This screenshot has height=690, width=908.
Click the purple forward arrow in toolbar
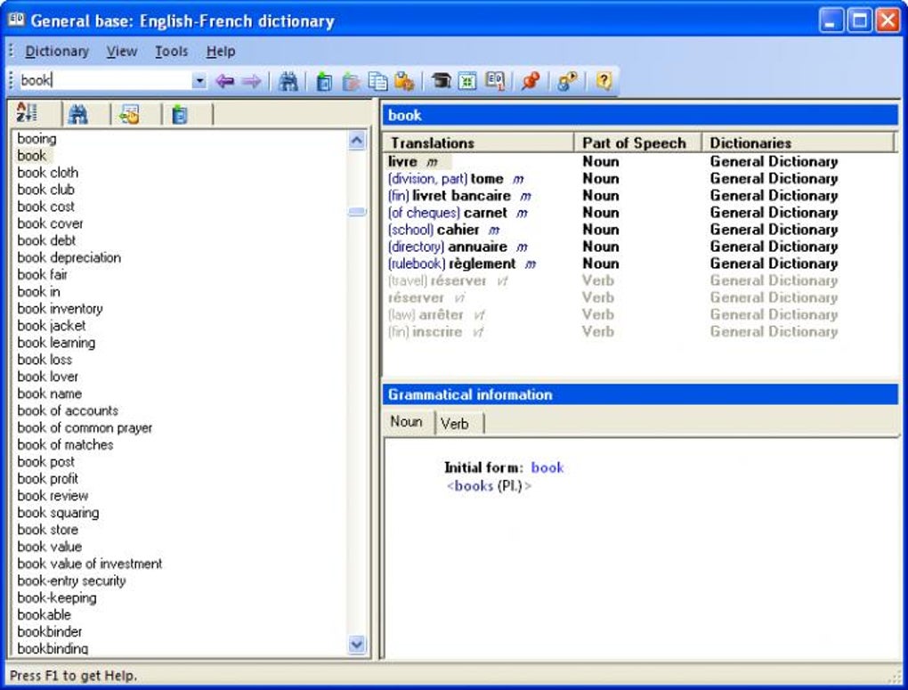pyautogui.click(x=251, y=81)
